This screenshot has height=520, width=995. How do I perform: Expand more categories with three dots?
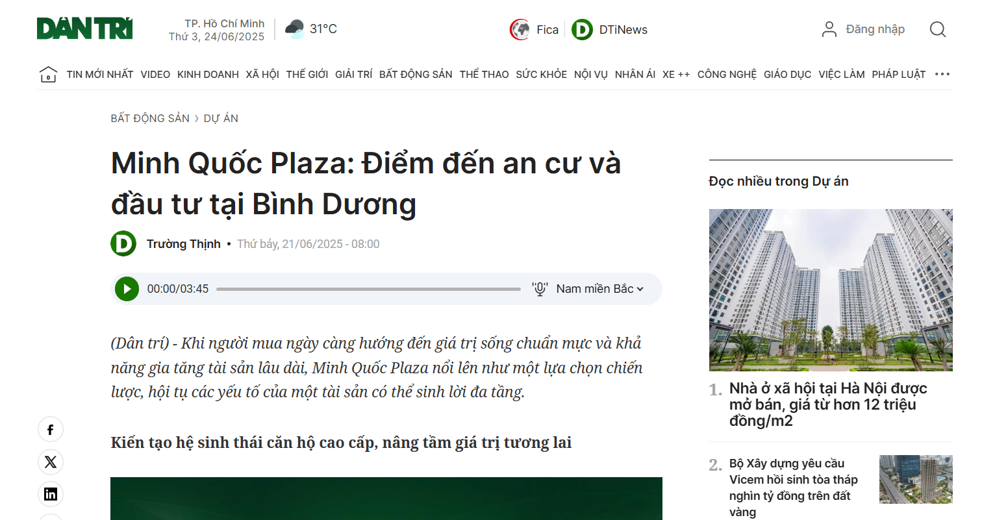pos(942,75)
